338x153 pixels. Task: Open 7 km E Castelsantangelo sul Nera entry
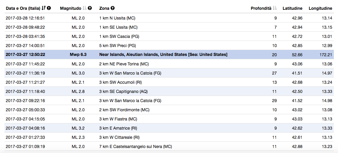[x=169, y=146]
